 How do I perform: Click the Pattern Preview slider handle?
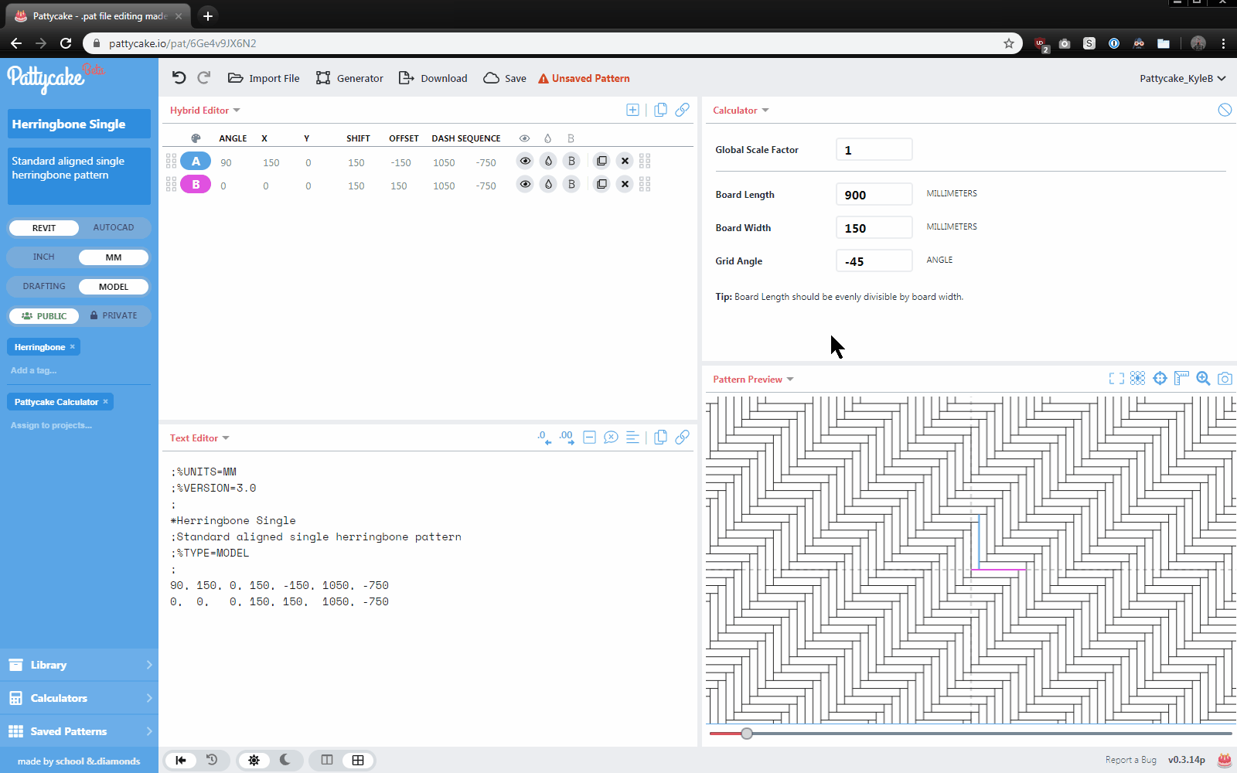(746, 733)
